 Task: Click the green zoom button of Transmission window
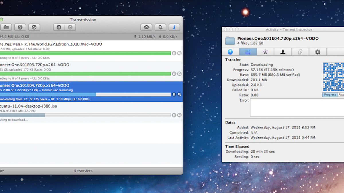pyautogui.click(x=1, y=20)
